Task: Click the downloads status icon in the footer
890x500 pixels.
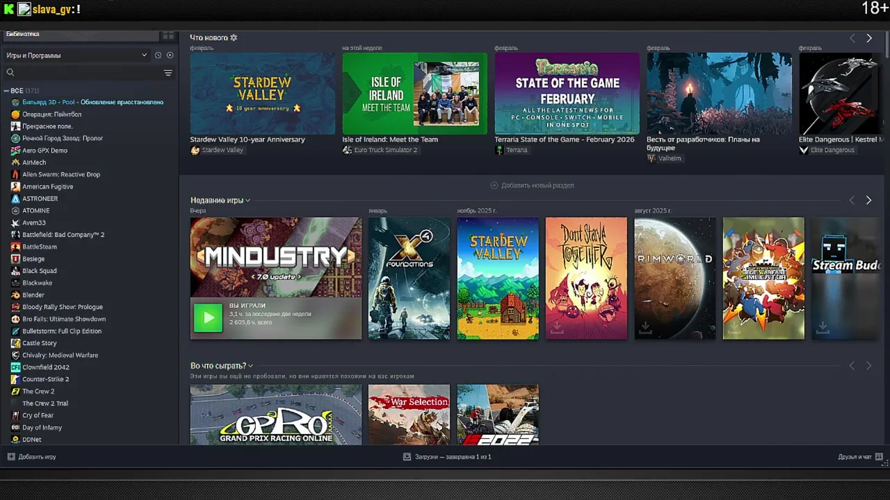Action: 407,457
